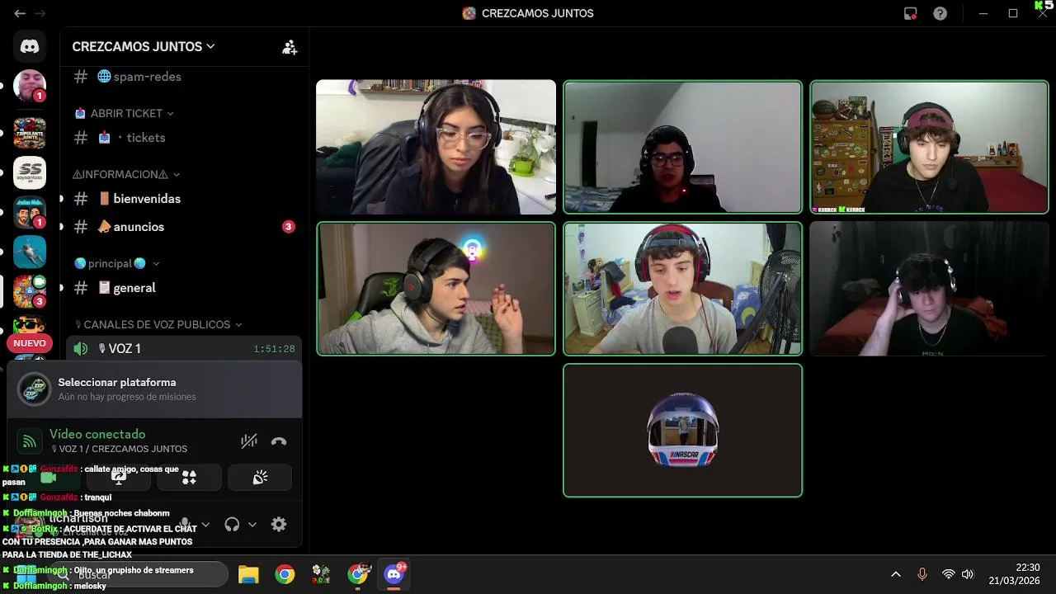Open Google Chrome from taskbar
The image size is (1056, 594).
click(x=285, y=574)
